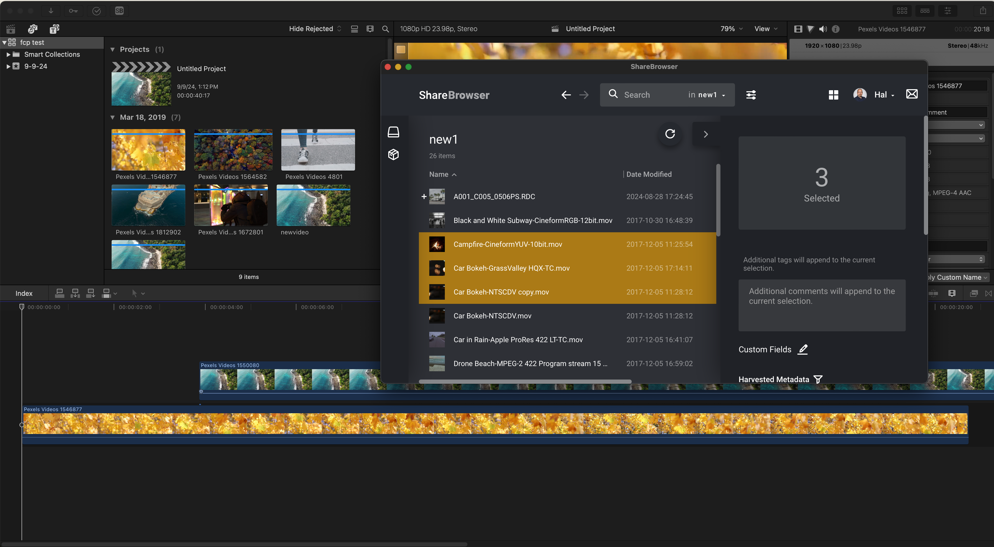Collapse the Mar 18, 2019 section
The width and height of the screenshot is (994, 547).
pos(113,117)
